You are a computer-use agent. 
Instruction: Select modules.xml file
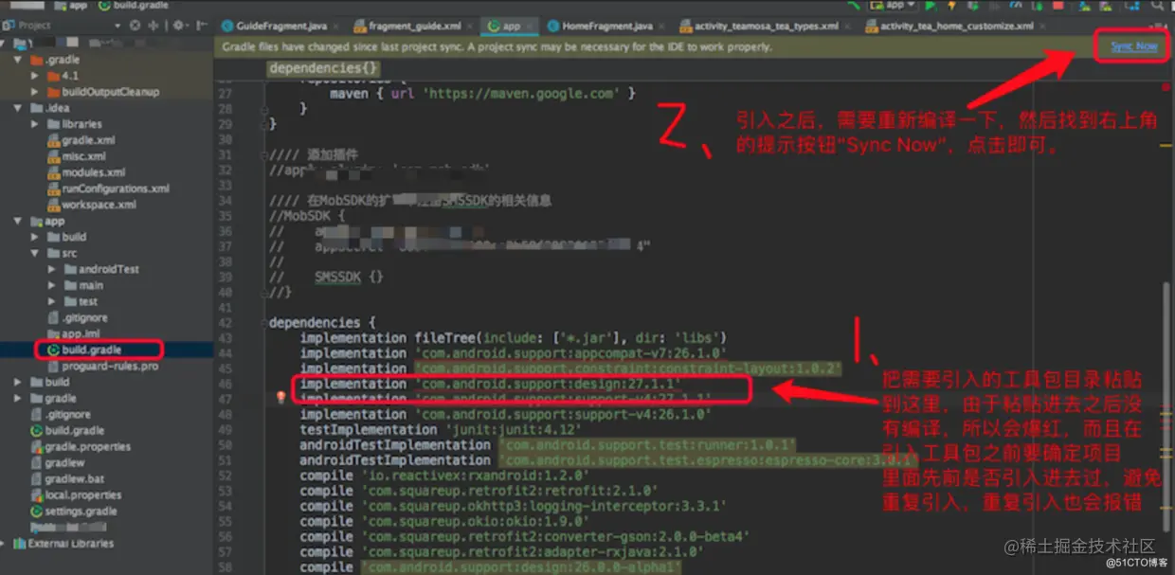coord(85,172)
